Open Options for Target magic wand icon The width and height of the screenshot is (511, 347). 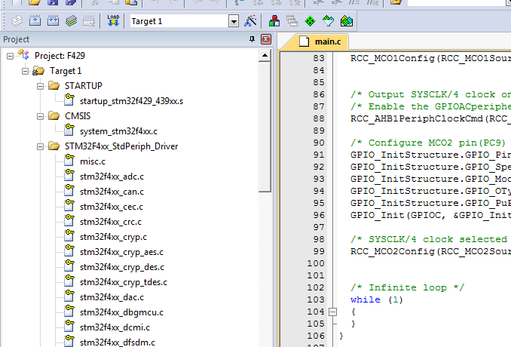[x=252, y=21]
